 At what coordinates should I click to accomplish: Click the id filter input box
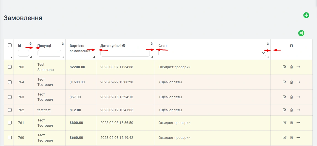click(x=23, y=53)
